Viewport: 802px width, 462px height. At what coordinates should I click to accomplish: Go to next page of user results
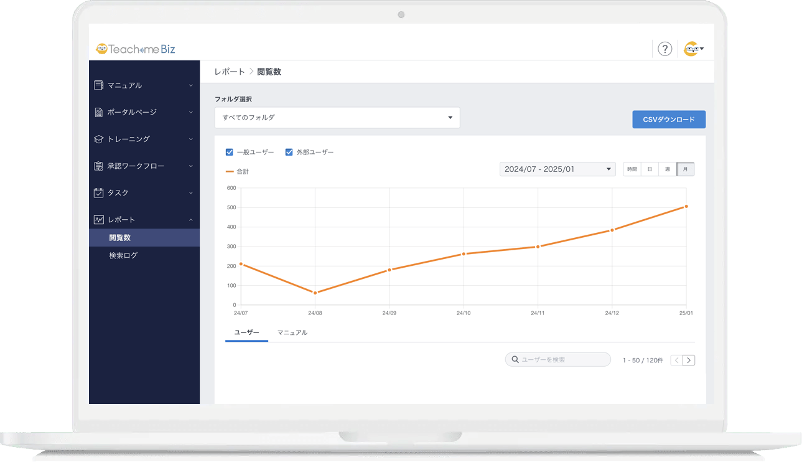pos(689,360)
